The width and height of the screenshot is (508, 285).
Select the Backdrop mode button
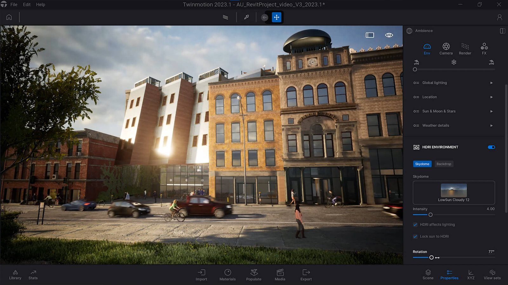[x=444, y=164]
